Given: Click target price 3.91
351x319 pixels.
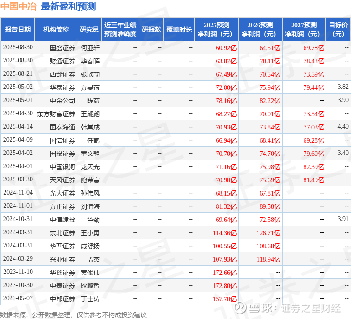Looking at the screenshot, I should [343, 219].
